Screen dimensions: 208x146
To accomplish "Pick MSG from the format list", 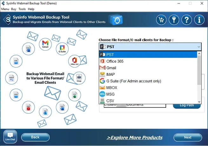I will (148, 94).
